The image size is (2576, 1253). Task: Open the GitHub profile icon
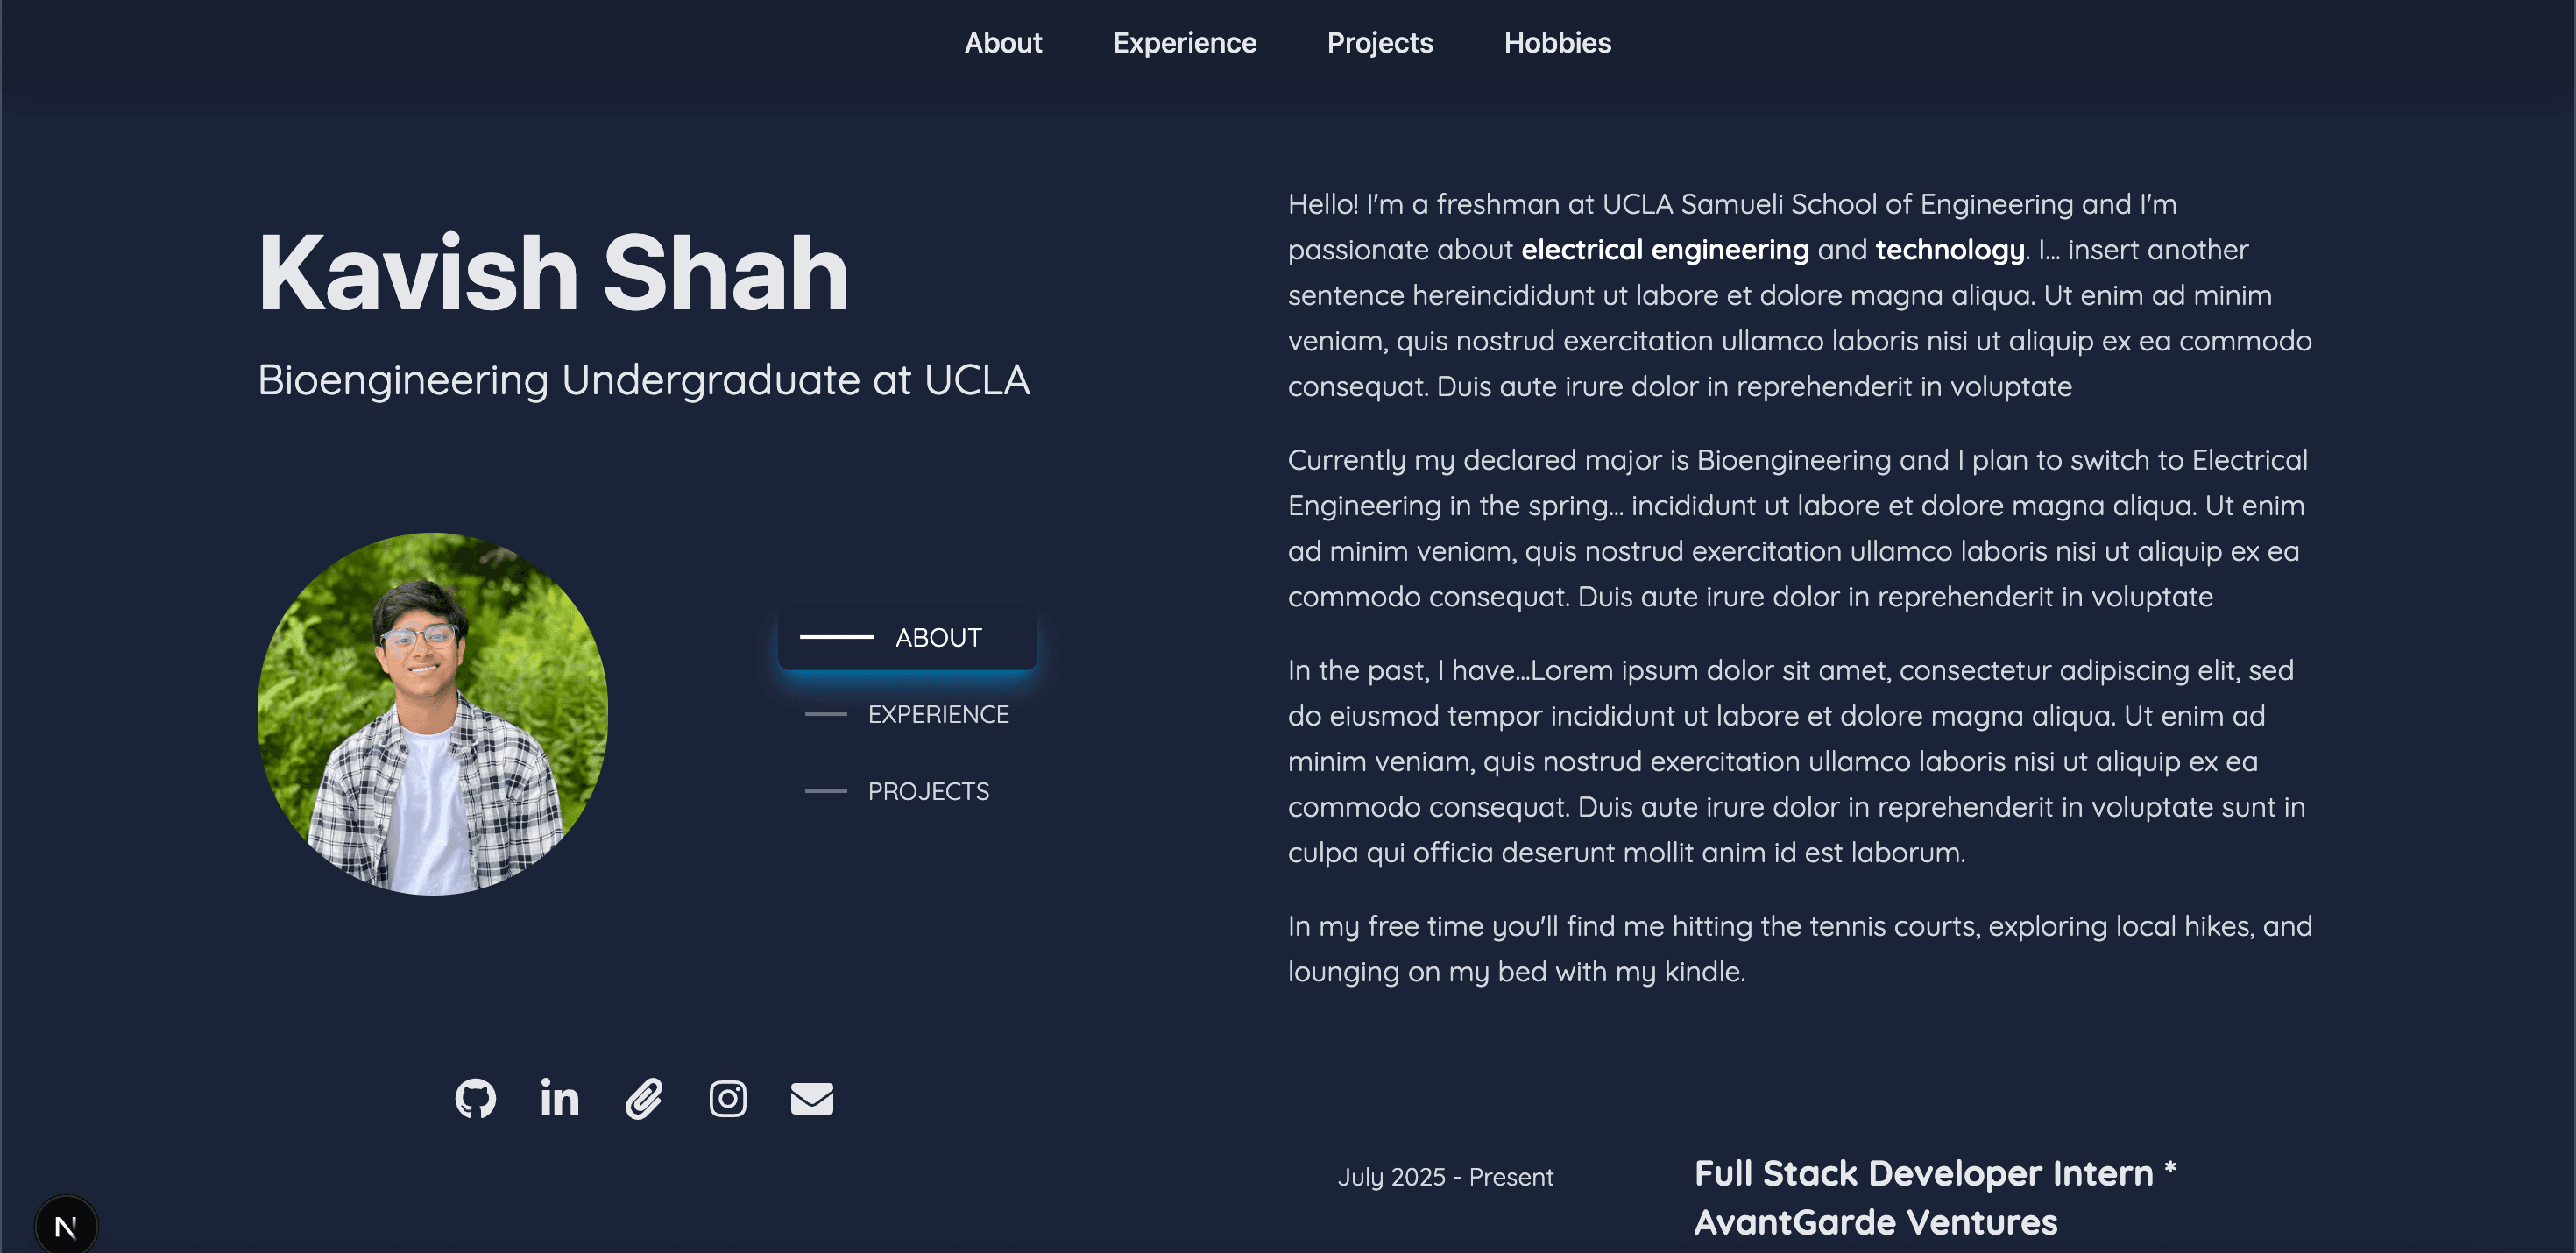point(475,1098)
